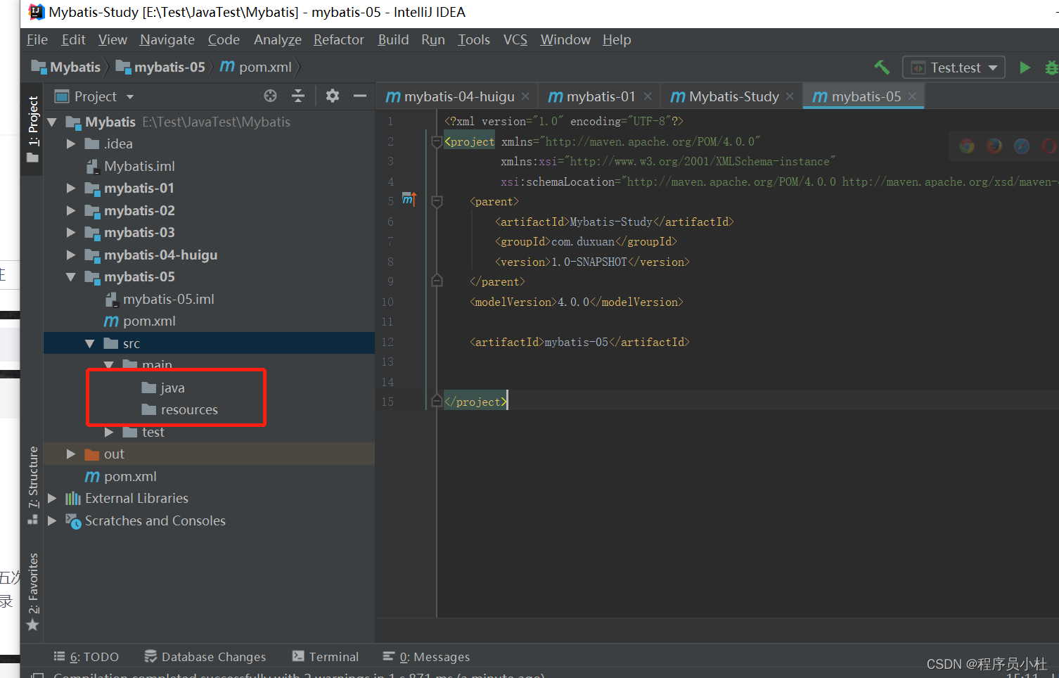Open the Test.test run configuration dropdown
This screenshot has width=1059, height=678.
click(x=954, y=68)
